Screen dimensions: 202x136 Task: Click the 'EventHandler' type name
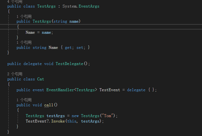coord(60,90)
